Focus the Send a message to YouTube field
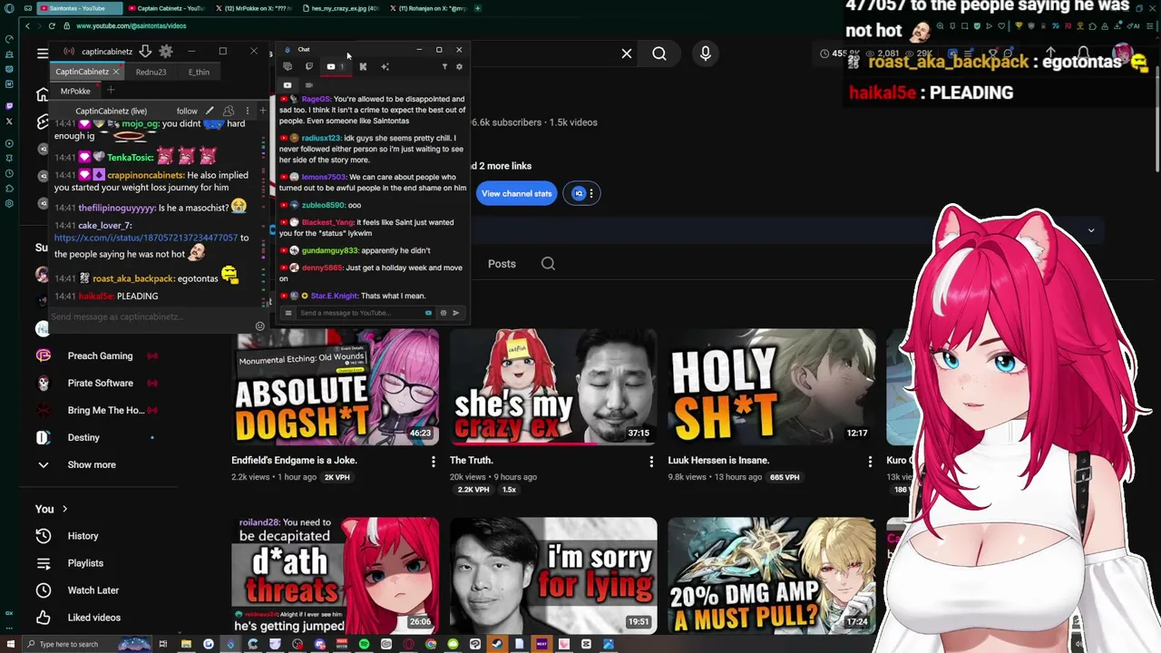This screenshot has width=1161, height=653. [x=360, y=313]
